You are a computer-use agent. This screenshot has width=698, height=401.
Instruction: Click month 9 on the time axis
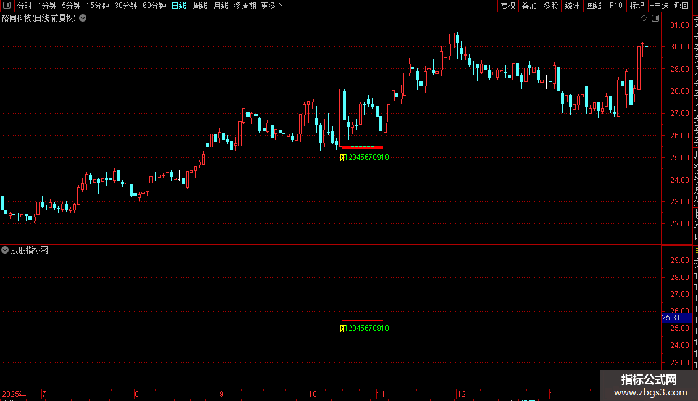221,394
